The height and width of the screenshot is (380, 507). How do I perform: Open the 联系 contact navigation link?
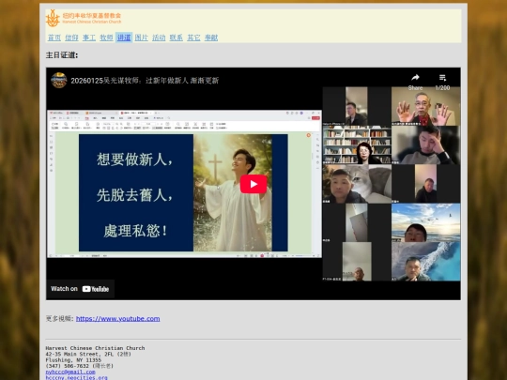click(177, 38)
